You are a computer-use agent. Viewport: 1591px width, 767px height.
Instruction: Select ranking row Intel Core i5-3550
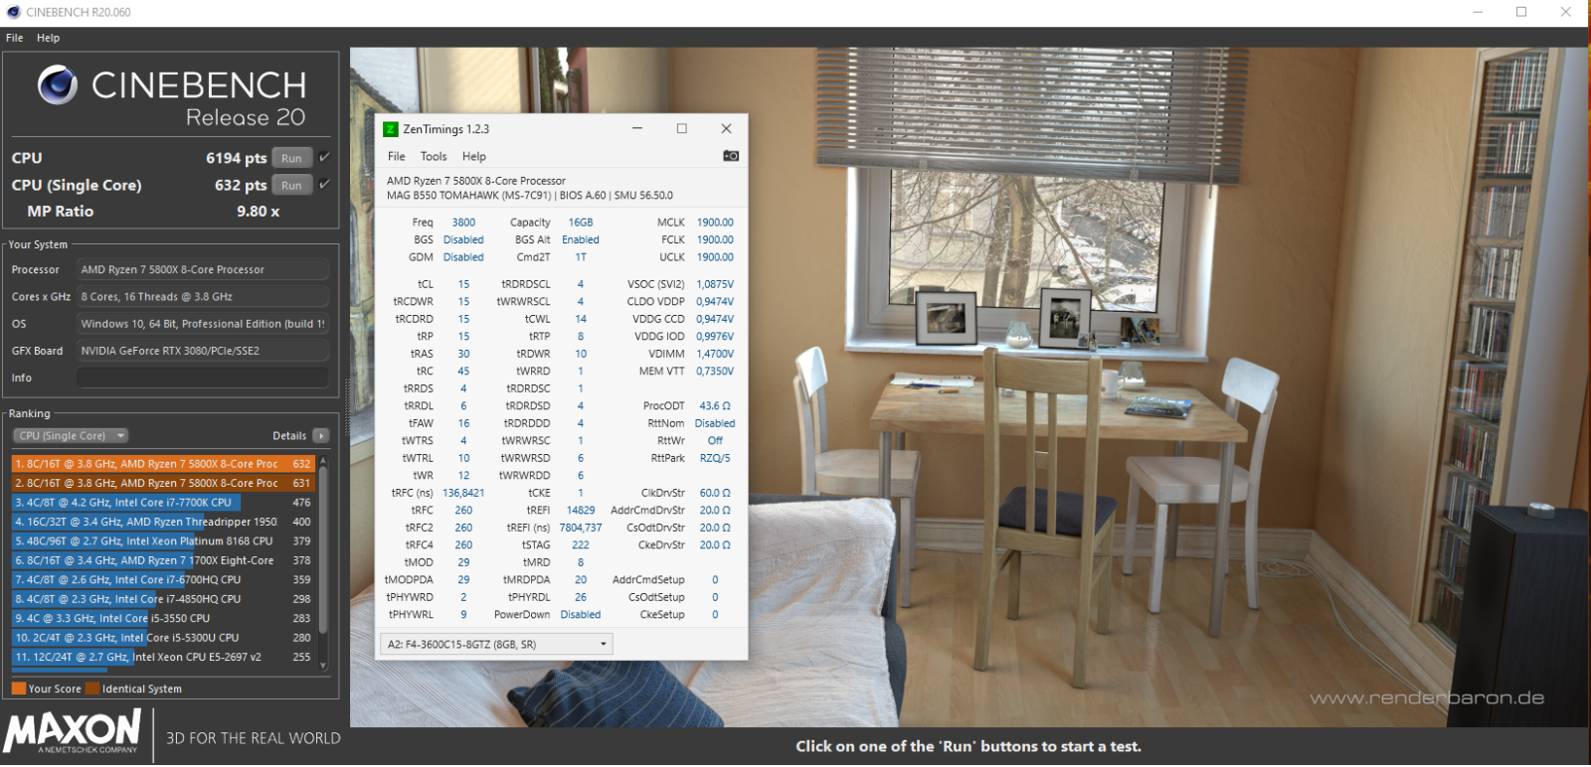[x=163, y=618]
